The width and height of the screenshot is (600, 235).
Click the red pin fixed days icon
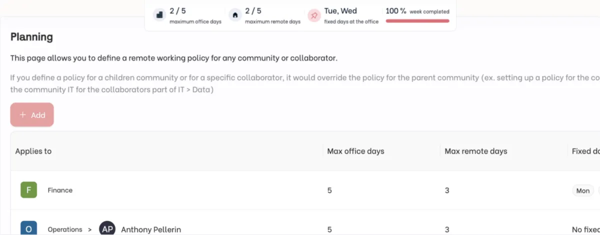(314, 15)
